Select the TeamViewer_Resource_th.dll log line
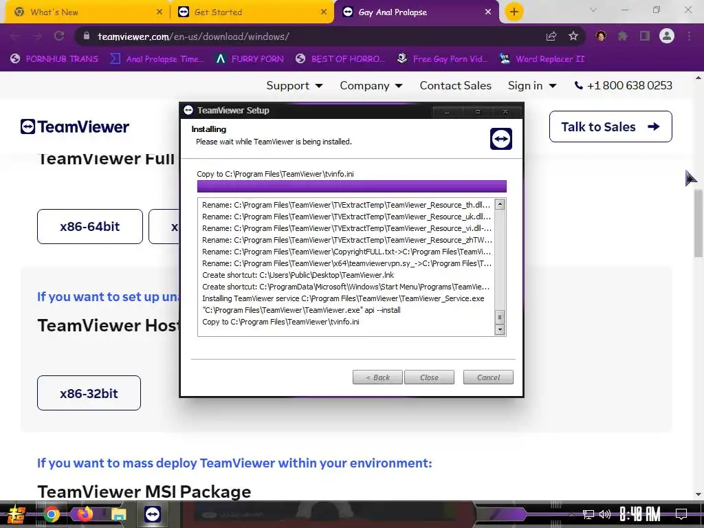The width and height of the screenshot is (704, 528). pos(346,205)
